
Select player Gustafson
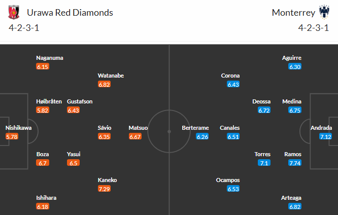[80, 101]
